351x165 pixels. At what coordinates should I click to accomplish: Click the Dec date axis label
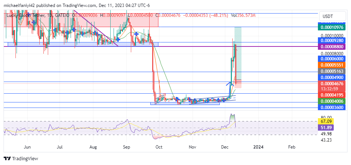click(x=225, y=147)
